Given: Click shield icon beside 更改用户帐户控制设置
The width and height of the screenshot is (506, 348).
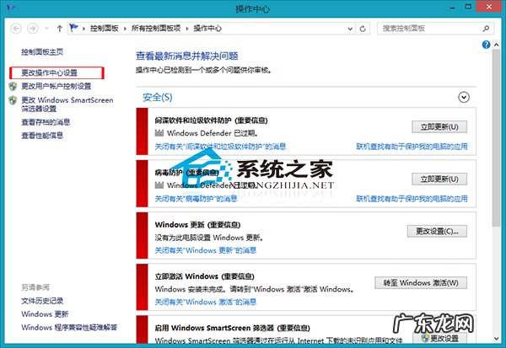Looking at the screenshot, I should coord(13,86).
